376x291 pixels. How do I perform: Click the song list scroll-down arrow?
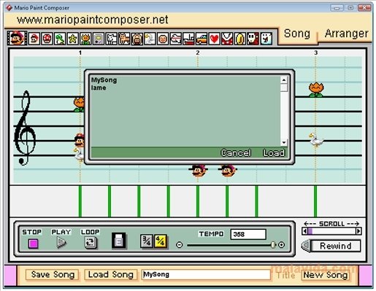click(284, 142)
